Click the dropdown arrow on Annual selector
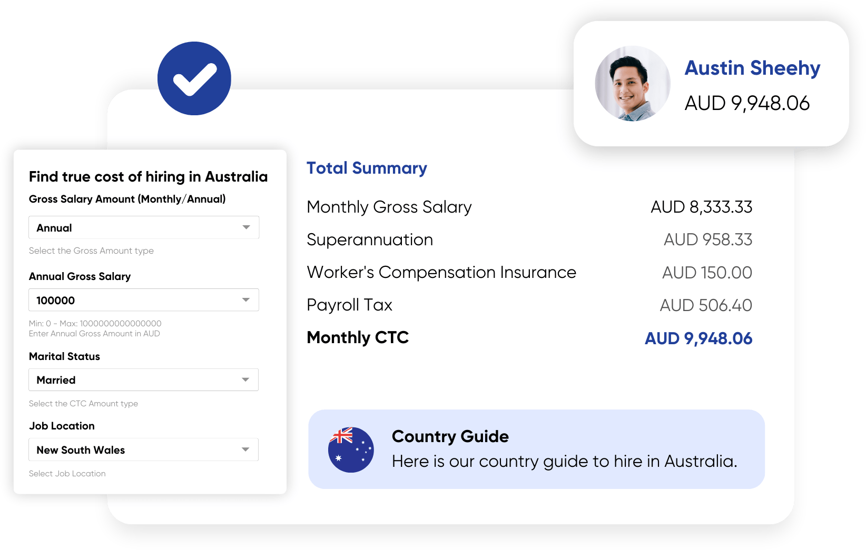Viewport: 866px width, 550px height. point(246,227)
